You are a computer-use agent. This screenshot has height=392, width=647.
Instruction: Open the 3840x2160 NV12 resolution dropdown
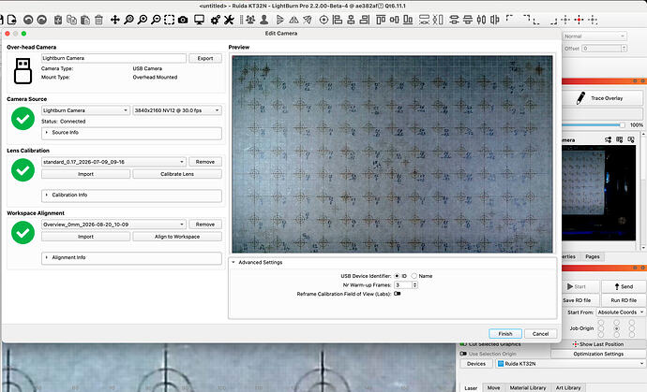[177, 110]
